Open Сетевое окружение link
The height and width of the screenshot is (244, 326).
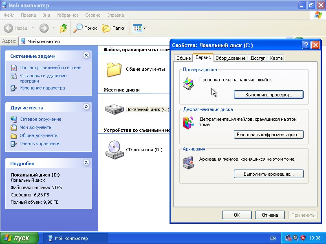40,119
